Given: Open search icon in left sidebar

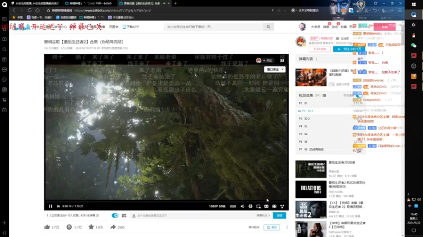Looking at the screenshot, I should click(x=4, y=50).
